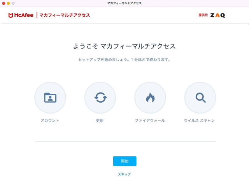Click the ようこそ マカフィーマルチアクセス heading
The width and height of the screenshot is (249, 177).
coord(124,46)
